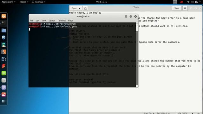
Task: Click the Wed 11:16 clock
Action: [x=101, y=2]
